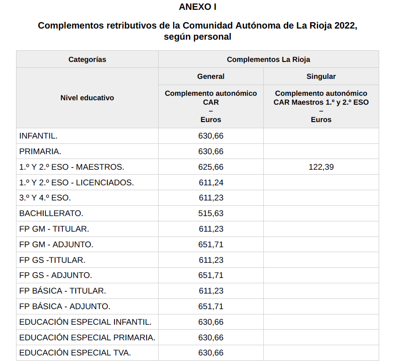Click the EDUCACIÓN ESPECIAL PRIMARIA. label

[x=87, y=338]
